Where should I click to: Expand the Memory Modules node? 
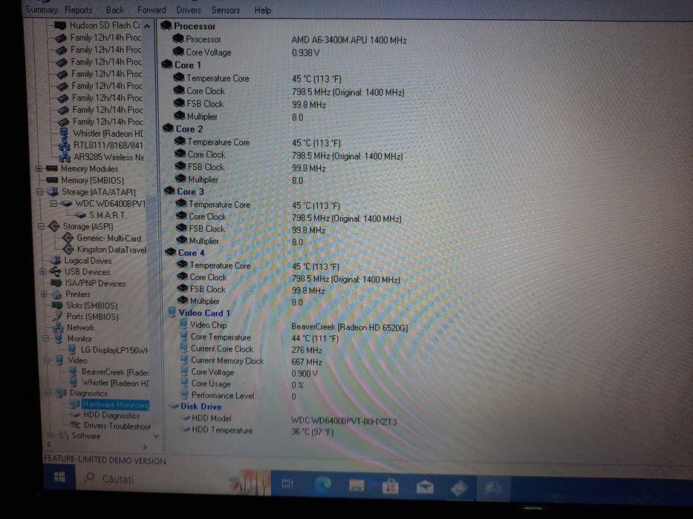(x=39, y=168)
